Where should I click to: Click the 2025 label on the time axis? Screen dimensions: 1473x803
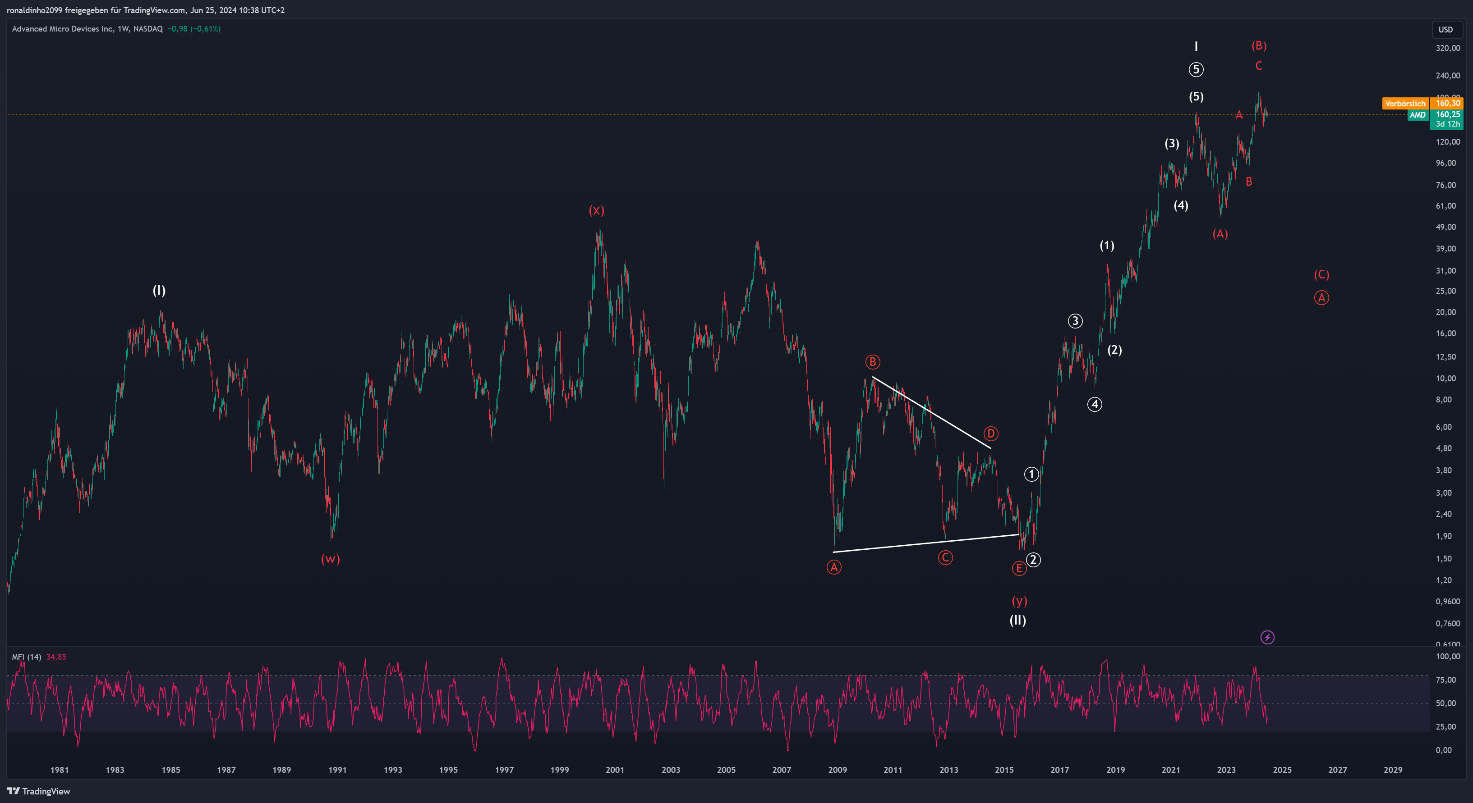(x=1282, y=770)
